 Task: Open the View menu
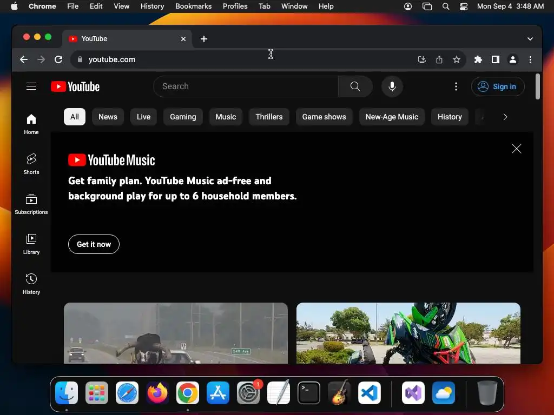pos(121,6)
